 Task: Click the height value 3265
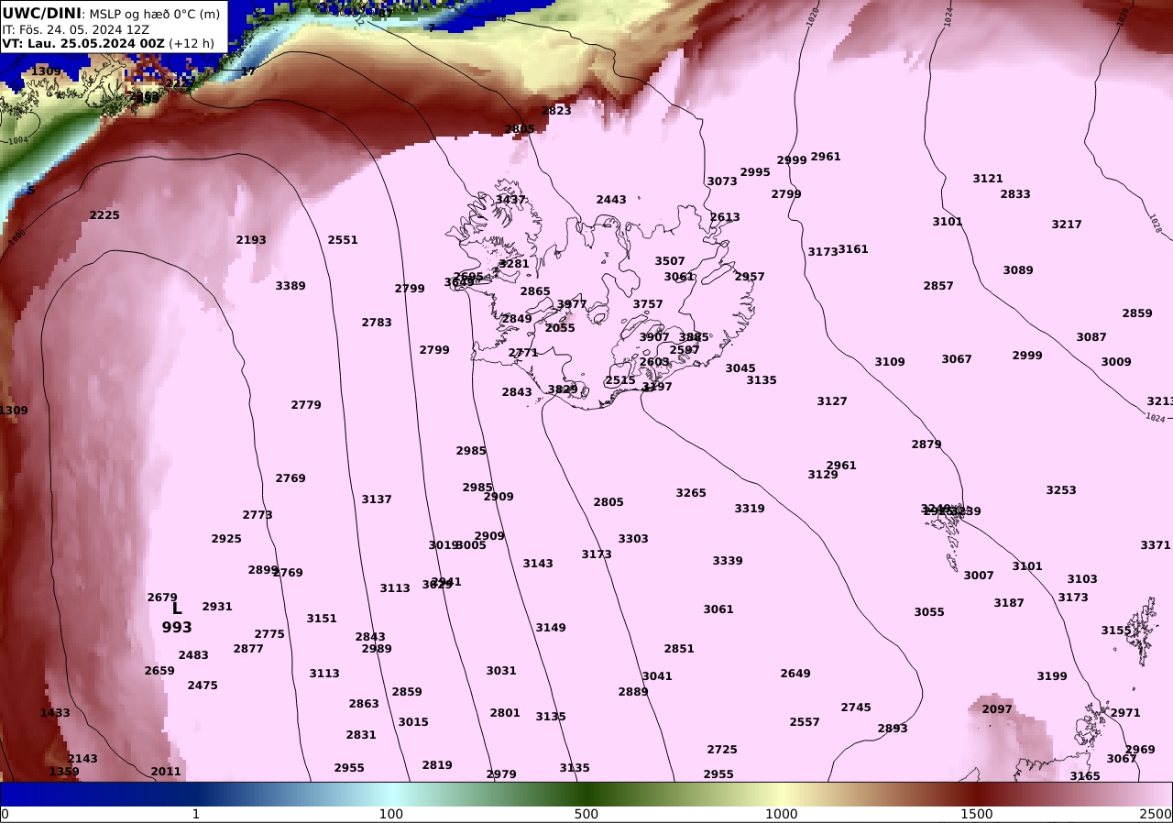(x=691, y=493)
